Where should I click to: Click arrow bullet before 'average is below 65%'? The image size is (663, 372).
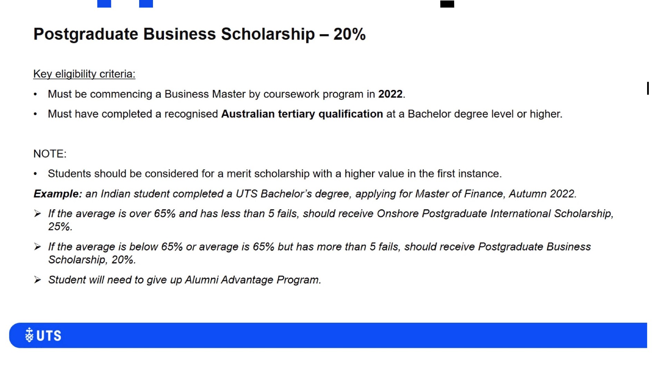pos(38,247)
